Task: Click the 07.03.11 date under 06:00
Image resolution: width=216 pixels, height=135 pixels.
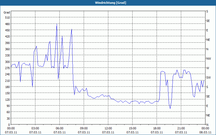Action: pyautogui.click(x=59, y=132)
